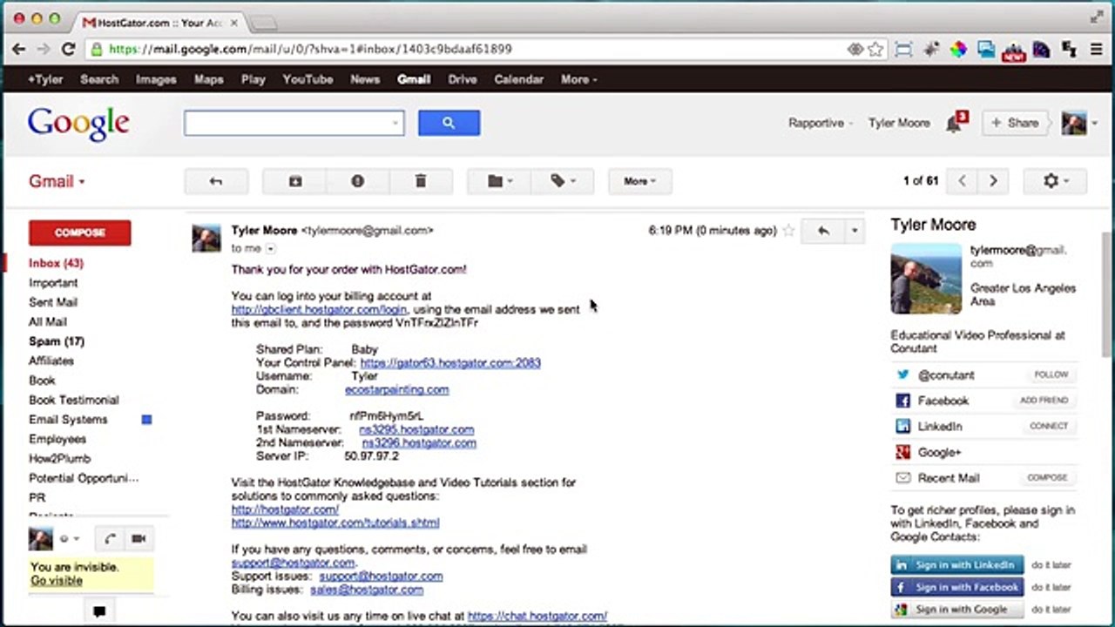
Task: Click the Go visible link
Action: coord(57,581)
